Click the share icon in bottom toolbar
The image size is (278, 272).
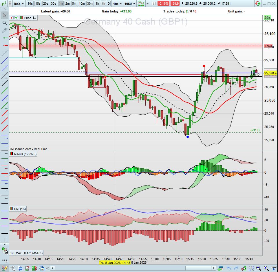(x=12, y=268)
